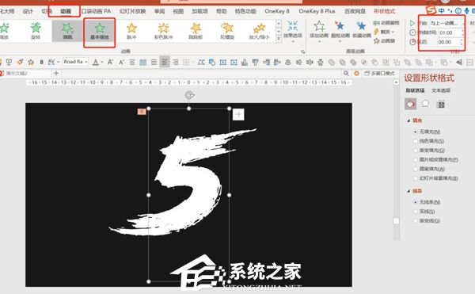This screenshot has width=475, height=294.
Task: Collapse the 填充 fill section
Action: [408, 120]
